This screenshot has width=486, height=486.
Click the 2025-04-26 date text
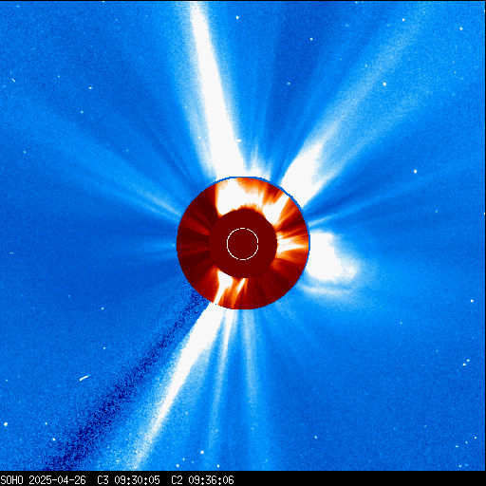[57, 479]
